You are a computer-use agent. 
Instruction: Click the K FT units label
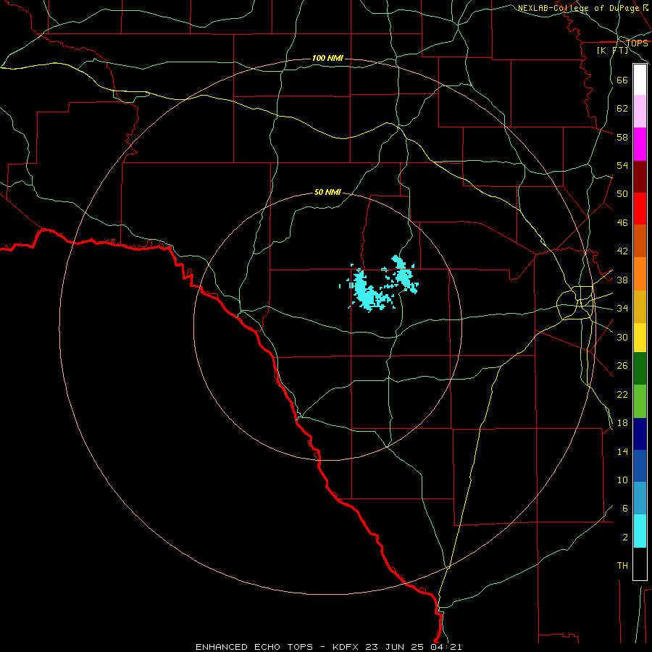point(612,51)
